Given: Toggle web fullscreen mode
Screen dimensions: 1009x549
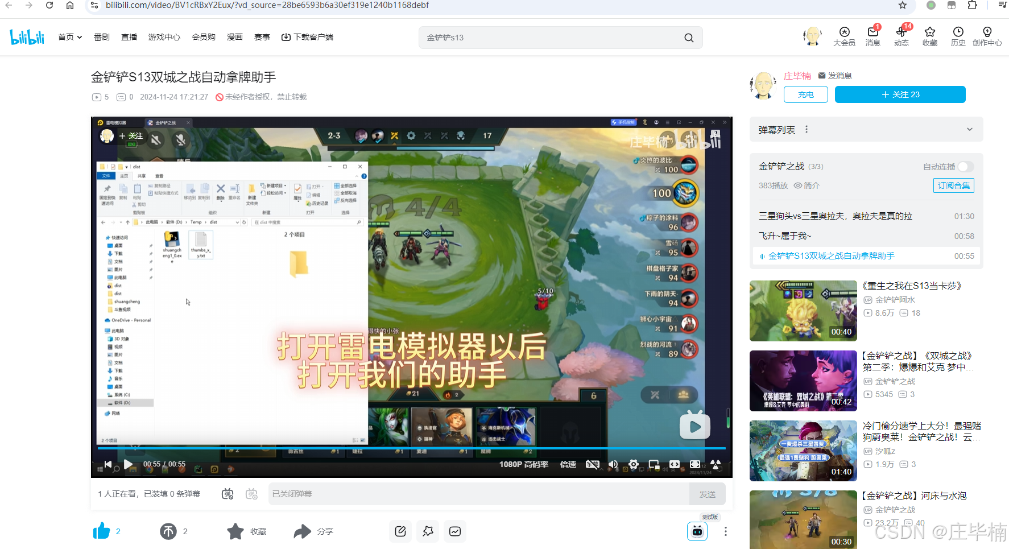Looking at the screenshot, I should point(695,464).
